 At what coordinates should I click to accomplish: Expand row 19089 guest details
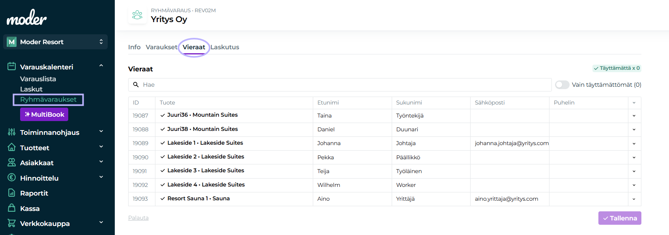point(634,144)
